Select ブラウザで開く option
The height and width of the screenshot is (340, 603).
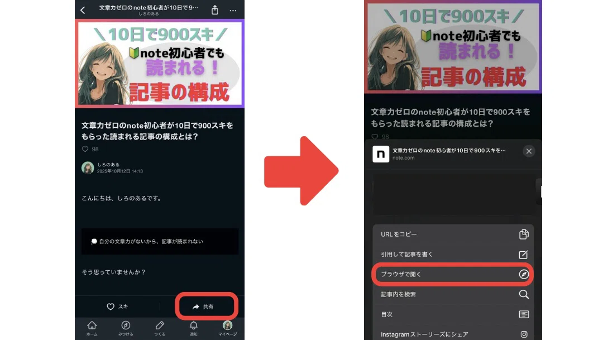453,274
